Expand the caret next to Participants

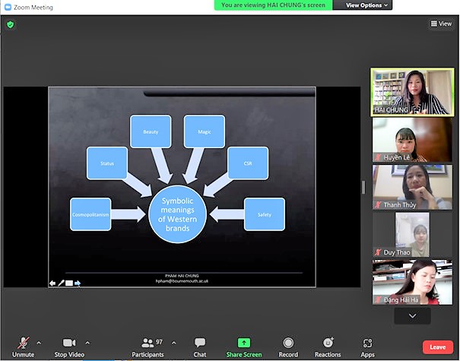tap(174, 342)
